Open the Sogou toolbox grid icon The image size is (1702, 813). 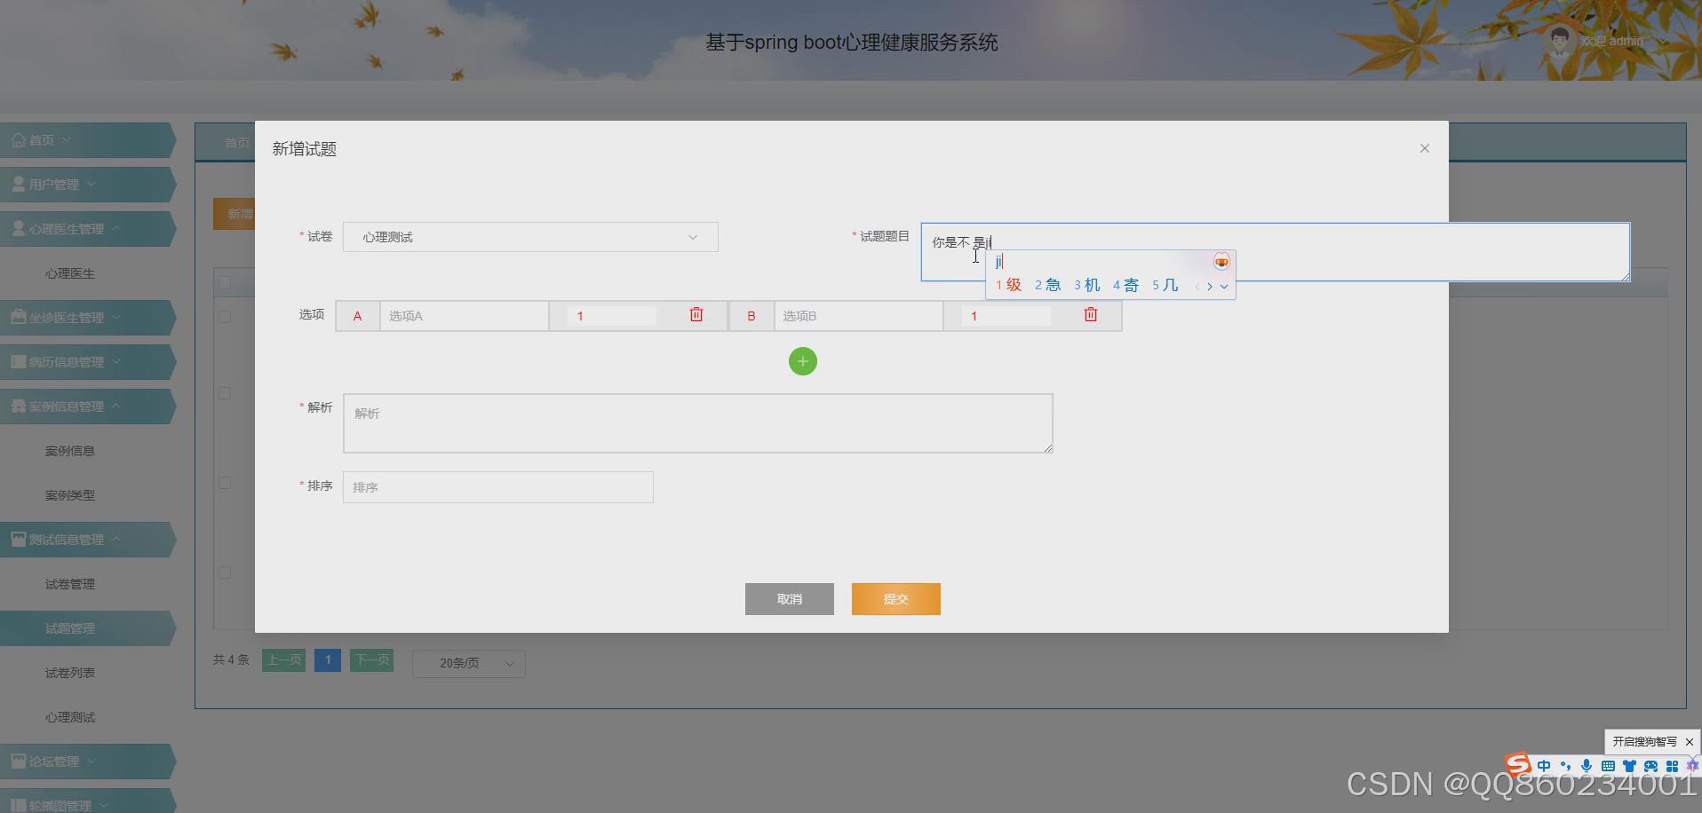[1674, 765]
